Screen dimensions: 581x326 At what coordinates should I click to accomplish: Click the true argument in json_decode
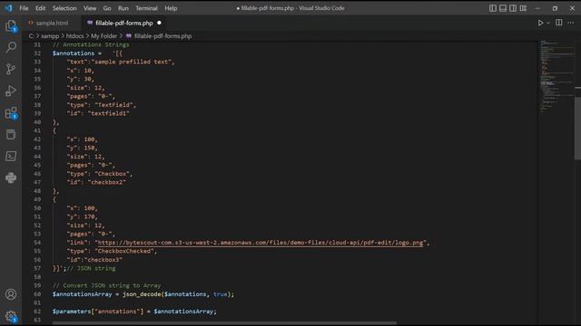(x=220, y=294)
